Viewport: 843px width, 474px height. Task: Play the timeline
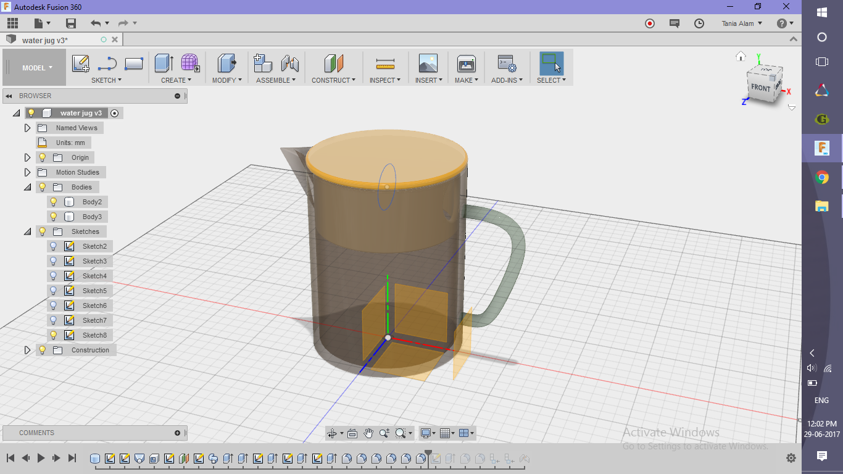[41, 458]
